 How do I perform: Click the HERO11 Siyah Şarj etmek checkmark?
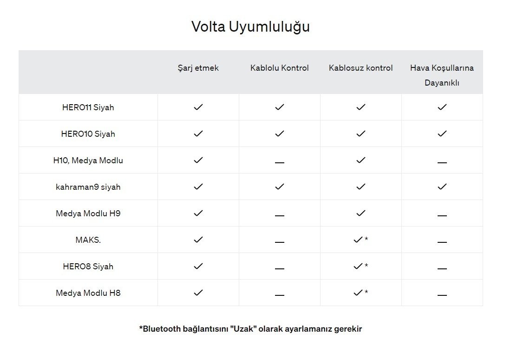[x=198, y=107]
